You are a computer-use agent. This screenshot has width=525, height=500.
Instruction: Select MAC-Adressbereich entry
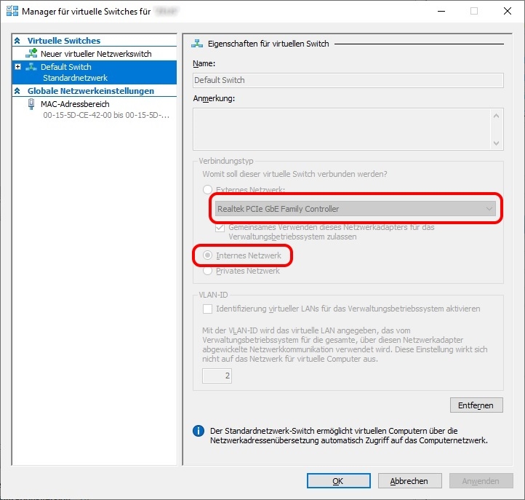pyautogui.click(x=75, y=104)
